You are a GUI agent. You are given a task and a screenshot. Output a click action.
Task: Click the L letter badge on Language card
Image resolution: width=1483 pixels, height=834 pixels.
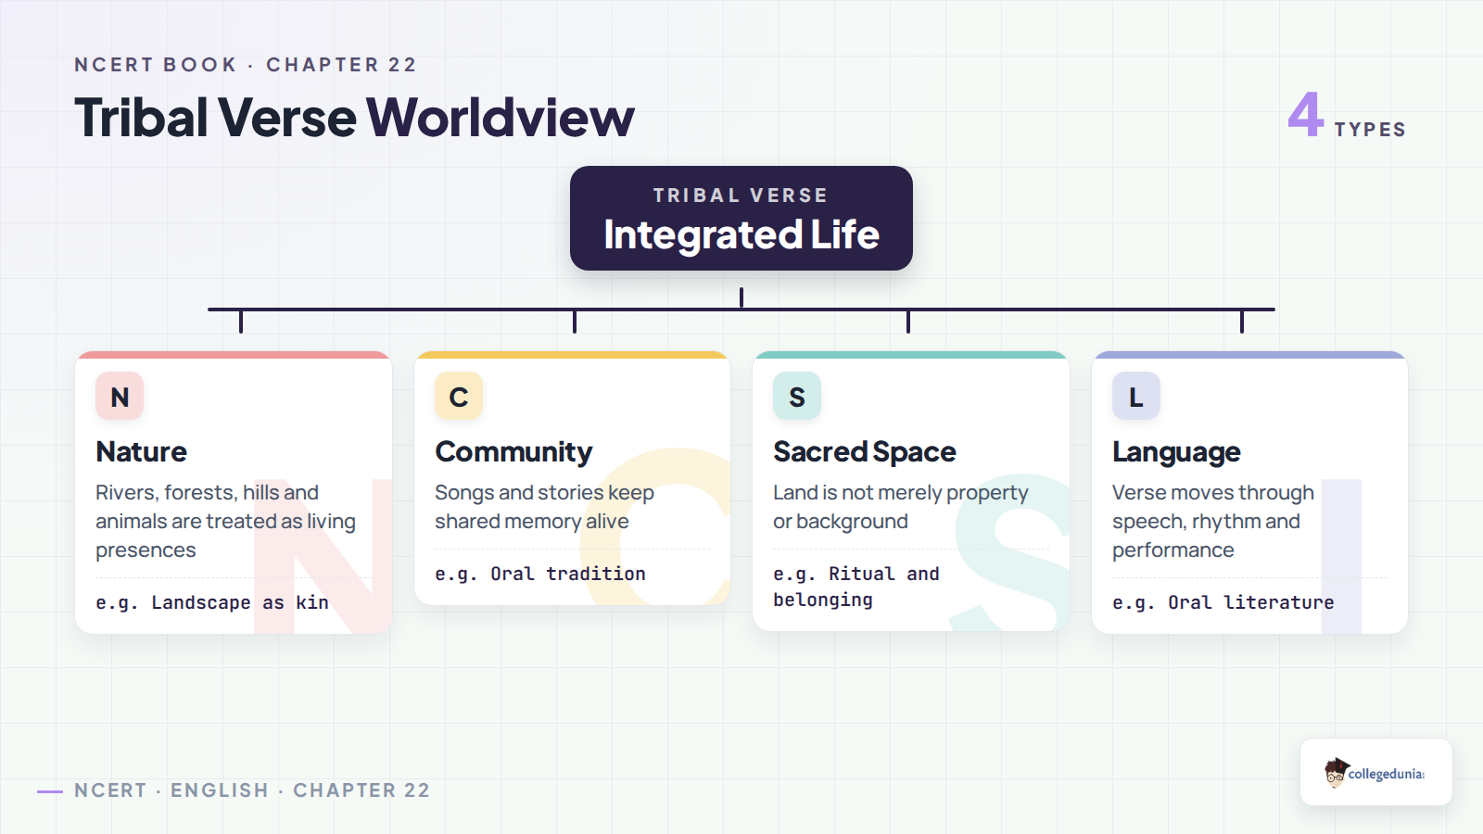coord(1136,396)
